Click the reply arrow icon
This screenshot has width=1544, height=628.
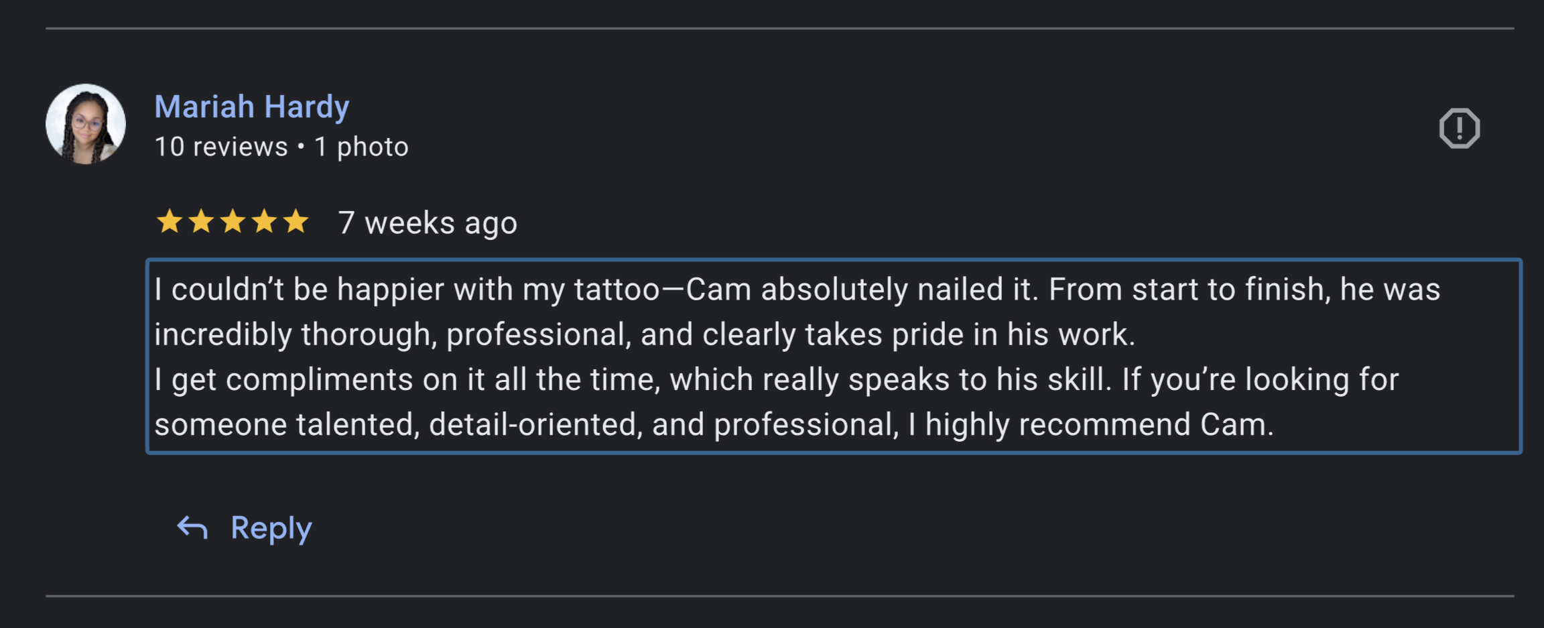point(192,528)
